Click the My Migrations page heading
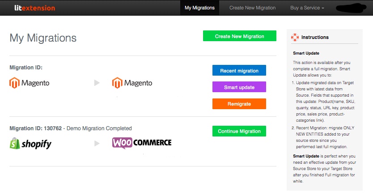The image size is (373, 196). pos(43,38)
